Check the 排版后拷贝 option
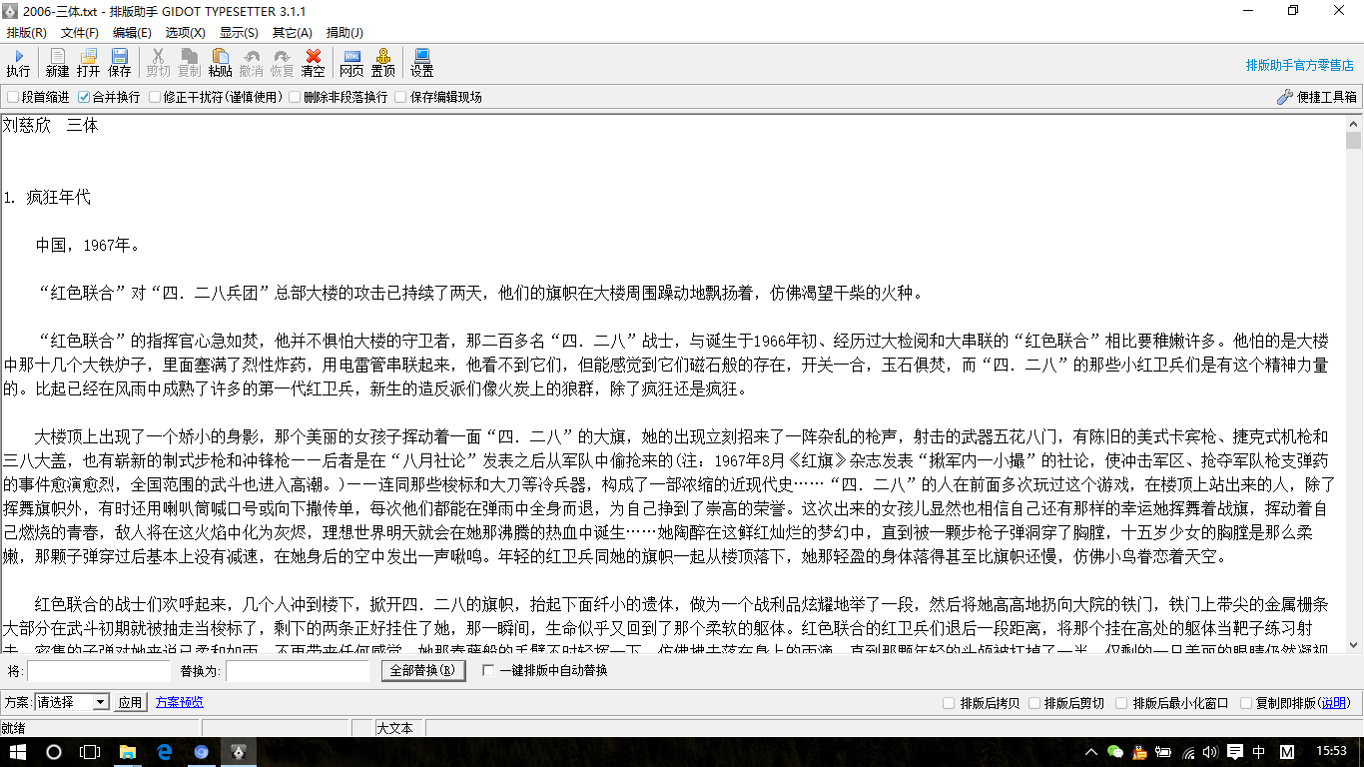1364x767 pixels. pos(949,703)
